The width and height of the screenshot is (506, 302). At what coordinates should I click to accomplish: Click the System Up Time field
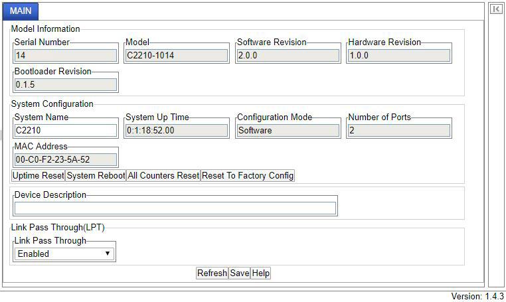click(x=177, y=131)
